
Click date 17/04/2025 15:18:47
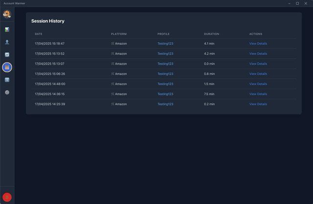50,44
